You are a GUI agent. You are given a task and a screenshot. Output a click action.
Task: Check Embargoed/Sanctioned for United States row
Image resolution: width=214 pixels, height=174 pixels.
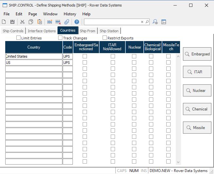tap(85, 56)
